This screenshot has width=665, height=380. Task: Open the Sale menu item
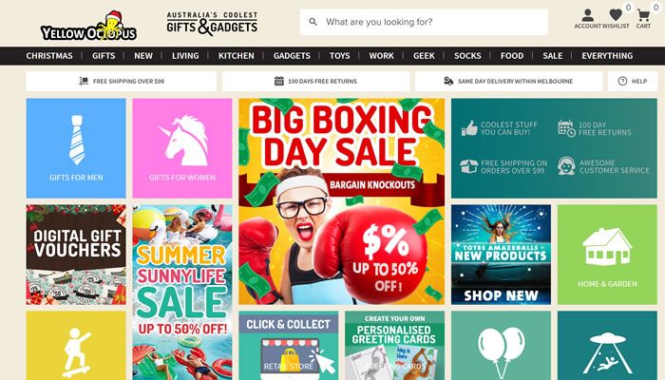point(553,55)
